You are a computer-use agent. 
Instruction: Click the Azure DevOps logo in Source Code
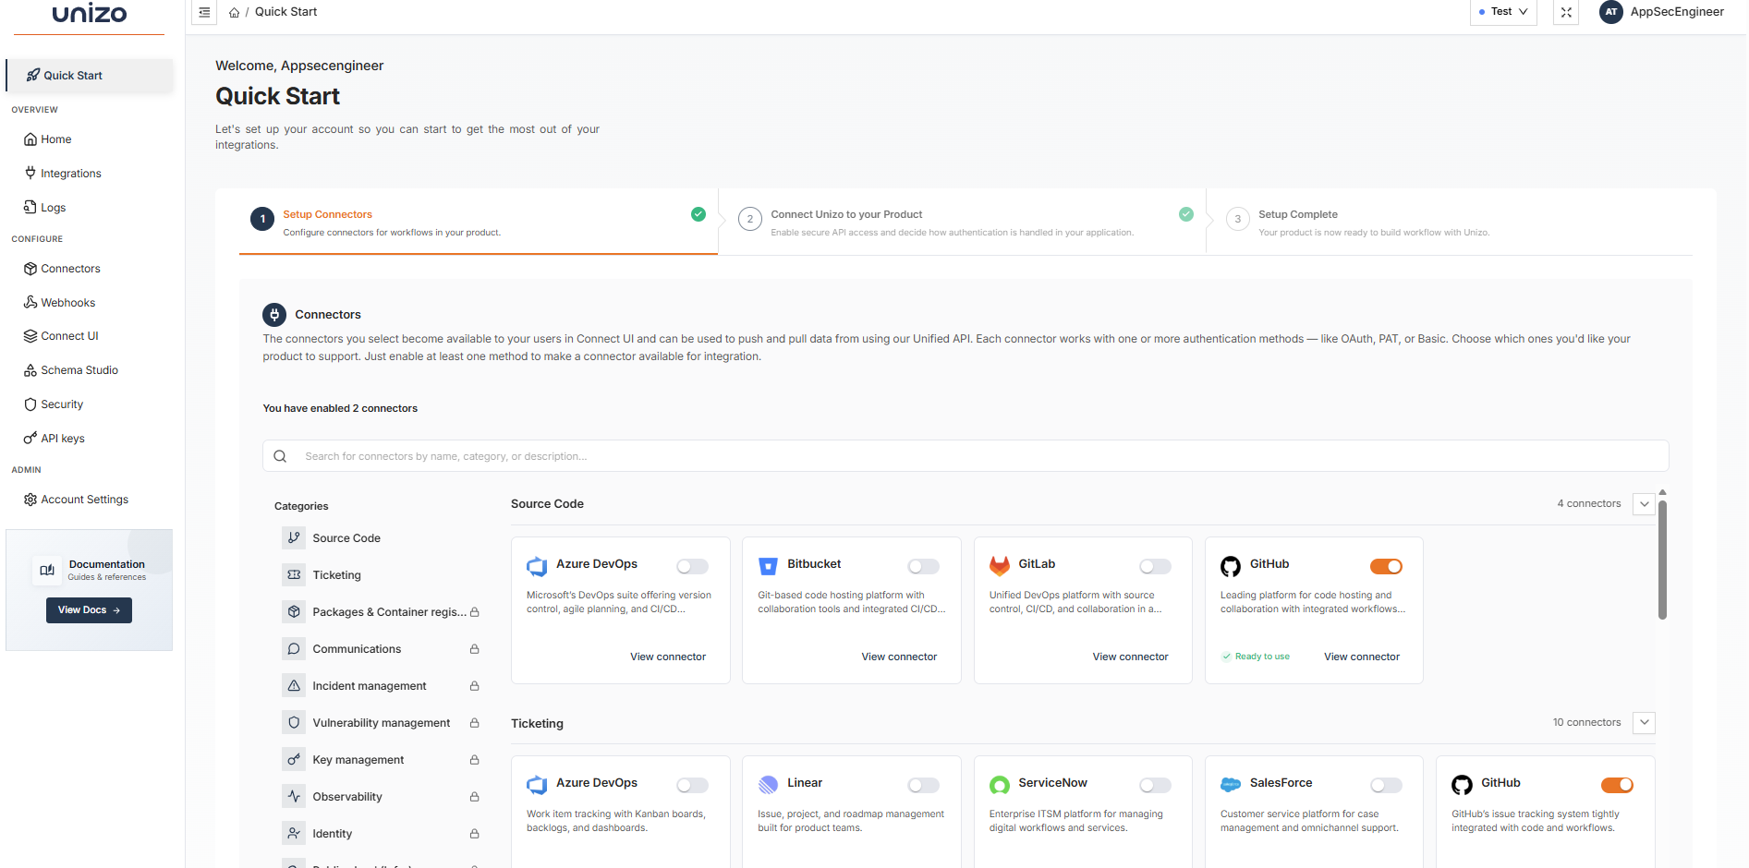tap(537, 566)
